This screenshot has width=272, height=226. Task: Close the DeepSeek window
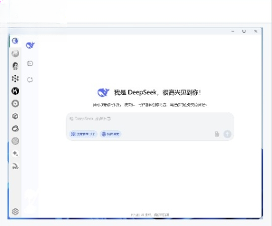256,31
